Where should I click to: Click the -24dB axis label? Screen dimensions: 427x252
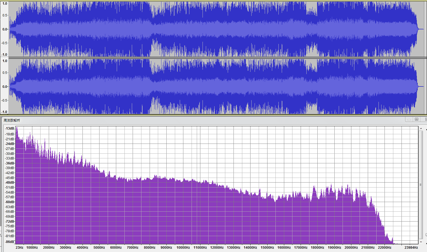tap(10, 144)
